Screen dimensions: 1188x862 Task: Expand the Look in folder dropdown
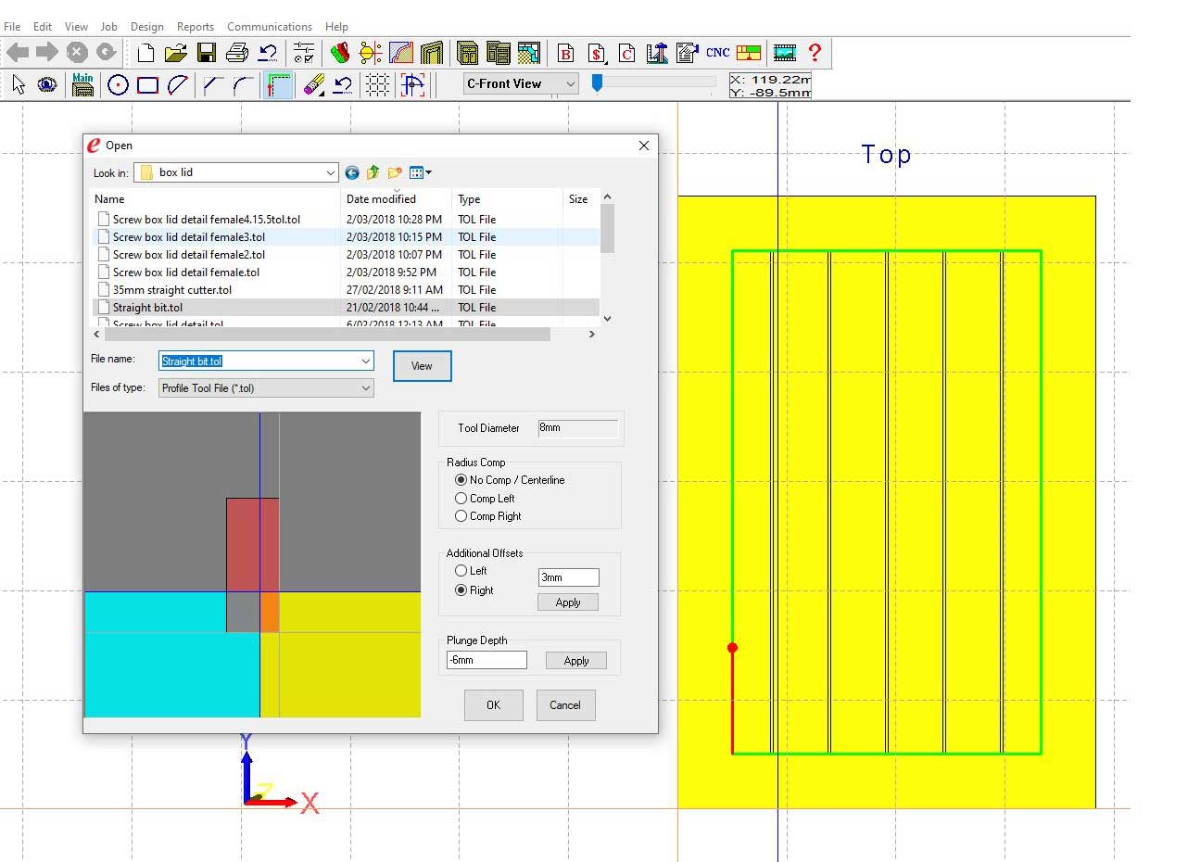point(331,172)
